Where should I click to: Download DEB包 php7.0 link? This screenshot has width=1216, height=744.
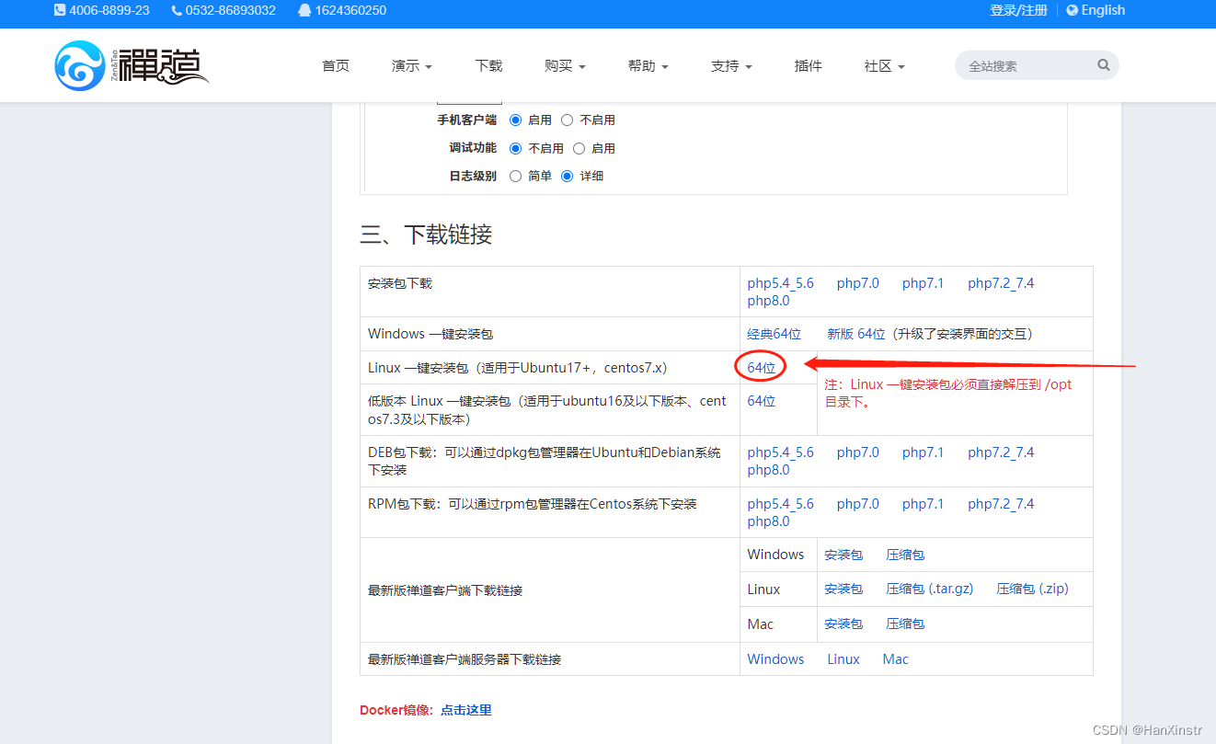point(858,452)
